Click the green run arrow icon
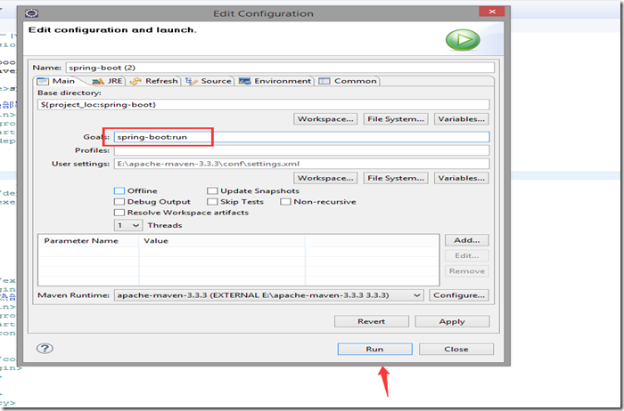624x411 pixels. point(463,40)
